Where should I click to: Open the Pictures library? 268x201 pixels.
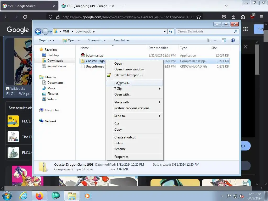(x=53, y=94)
